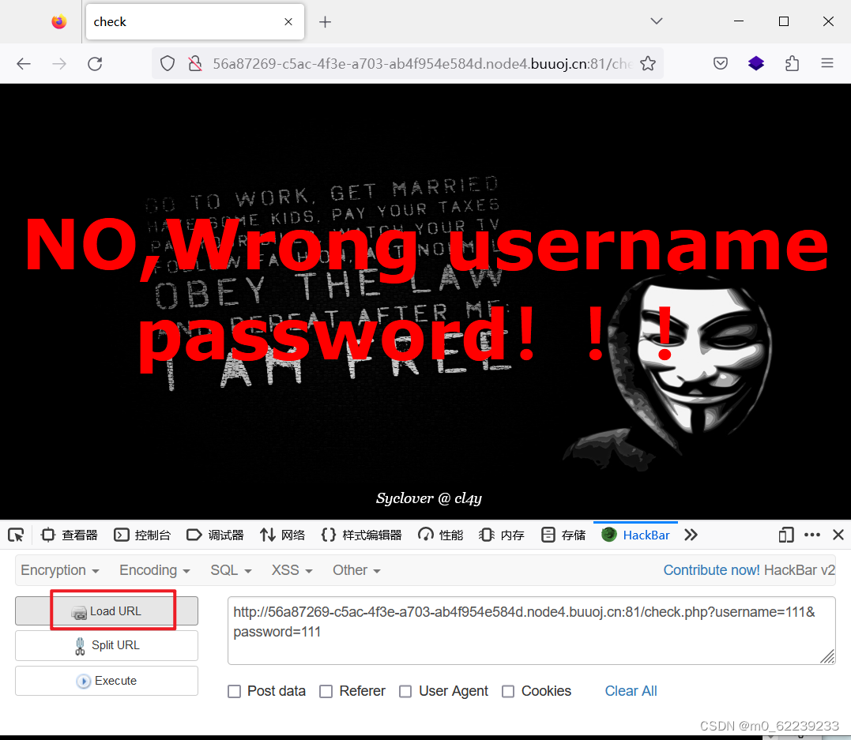This screenshot has height=740, width=851.
Task: Select the HackBar devtools tab
Action: (x=635, y=535)
